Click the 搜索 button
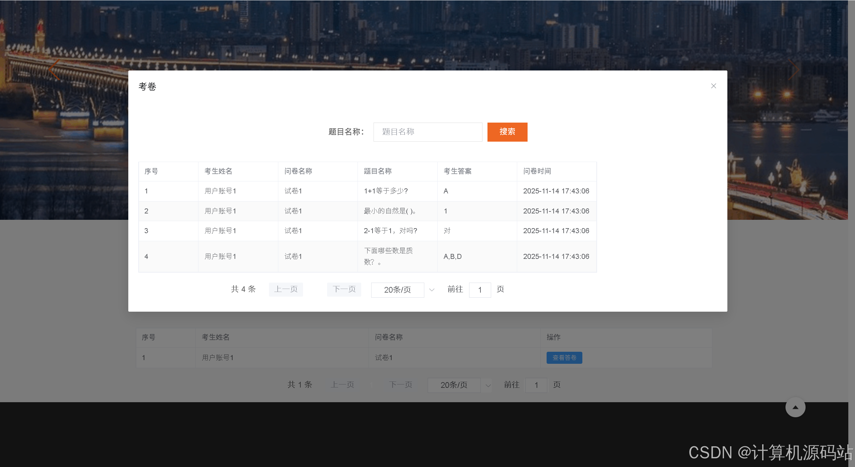 click(507, 132)
